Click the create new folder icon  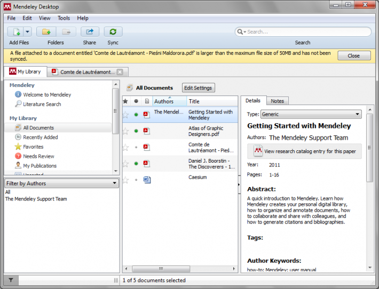click(x=46, y=31)
